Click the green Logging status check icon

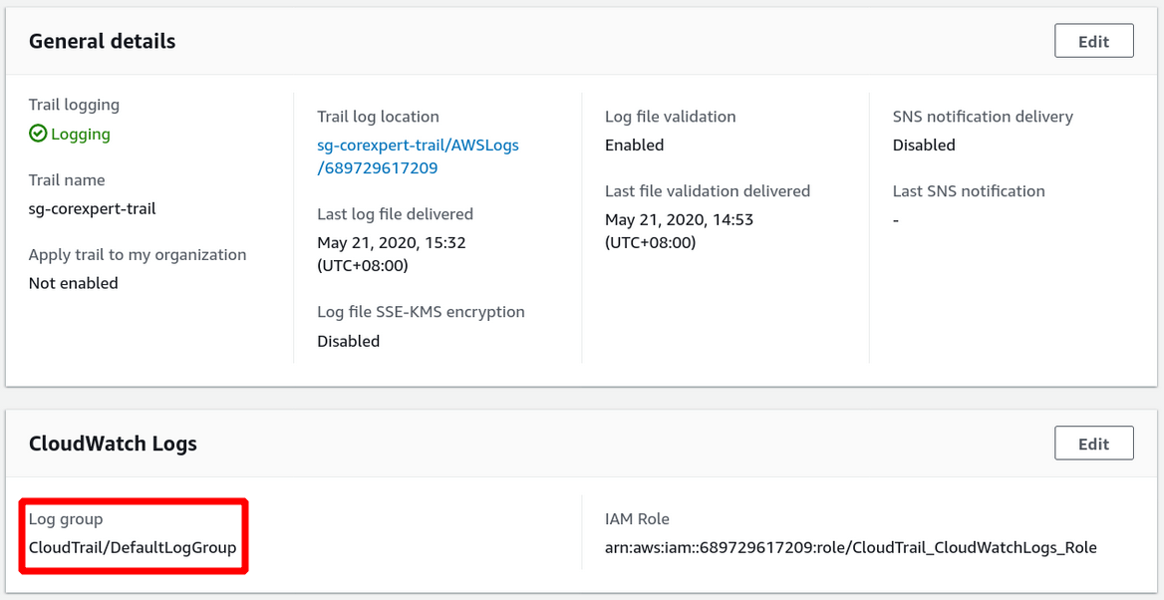tap(38, 134)
